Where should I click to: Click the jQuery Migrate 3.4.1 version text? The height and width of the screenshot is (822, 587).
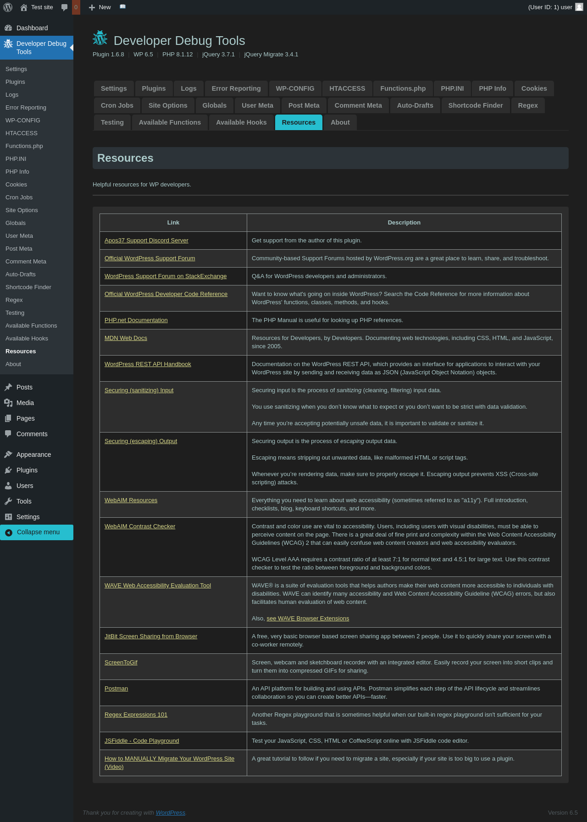pos(271,55)
